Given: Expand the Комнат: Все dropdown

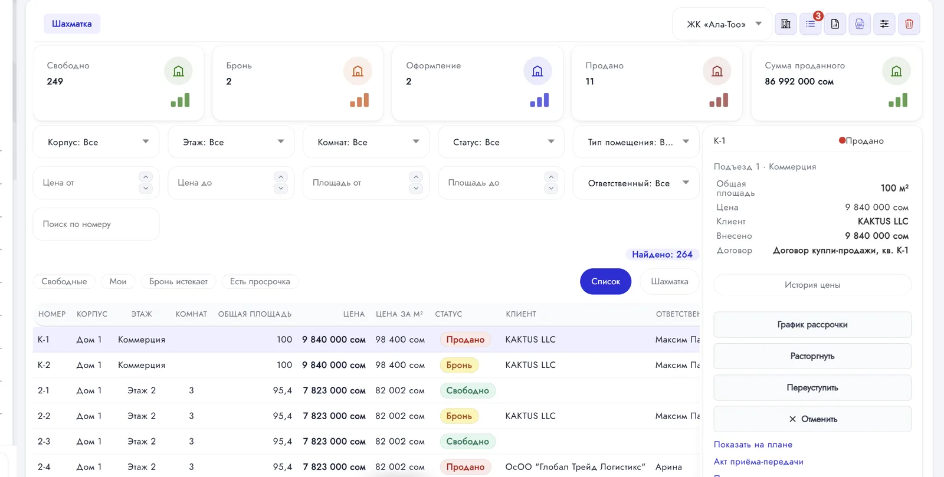Looking at the screenshot, I should [366, 142].
